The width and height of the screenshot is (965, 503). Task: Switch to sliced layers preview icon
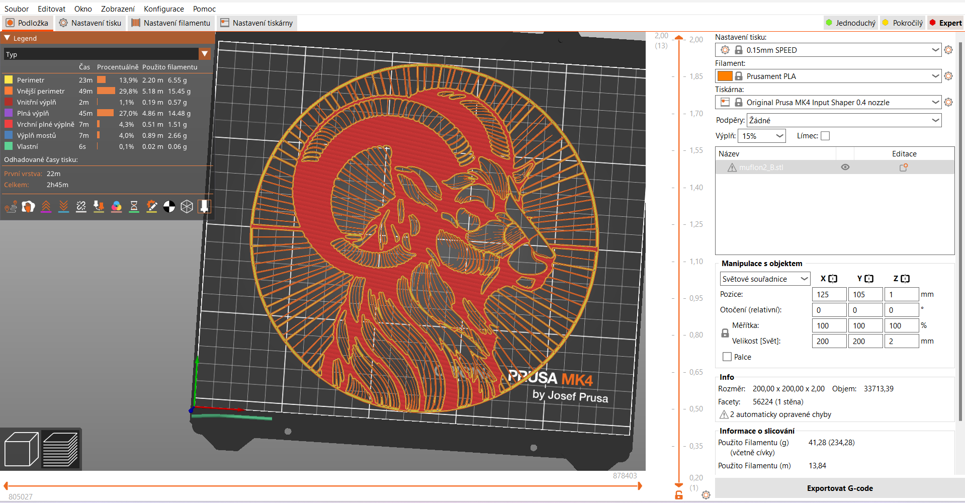coord(60,449)
